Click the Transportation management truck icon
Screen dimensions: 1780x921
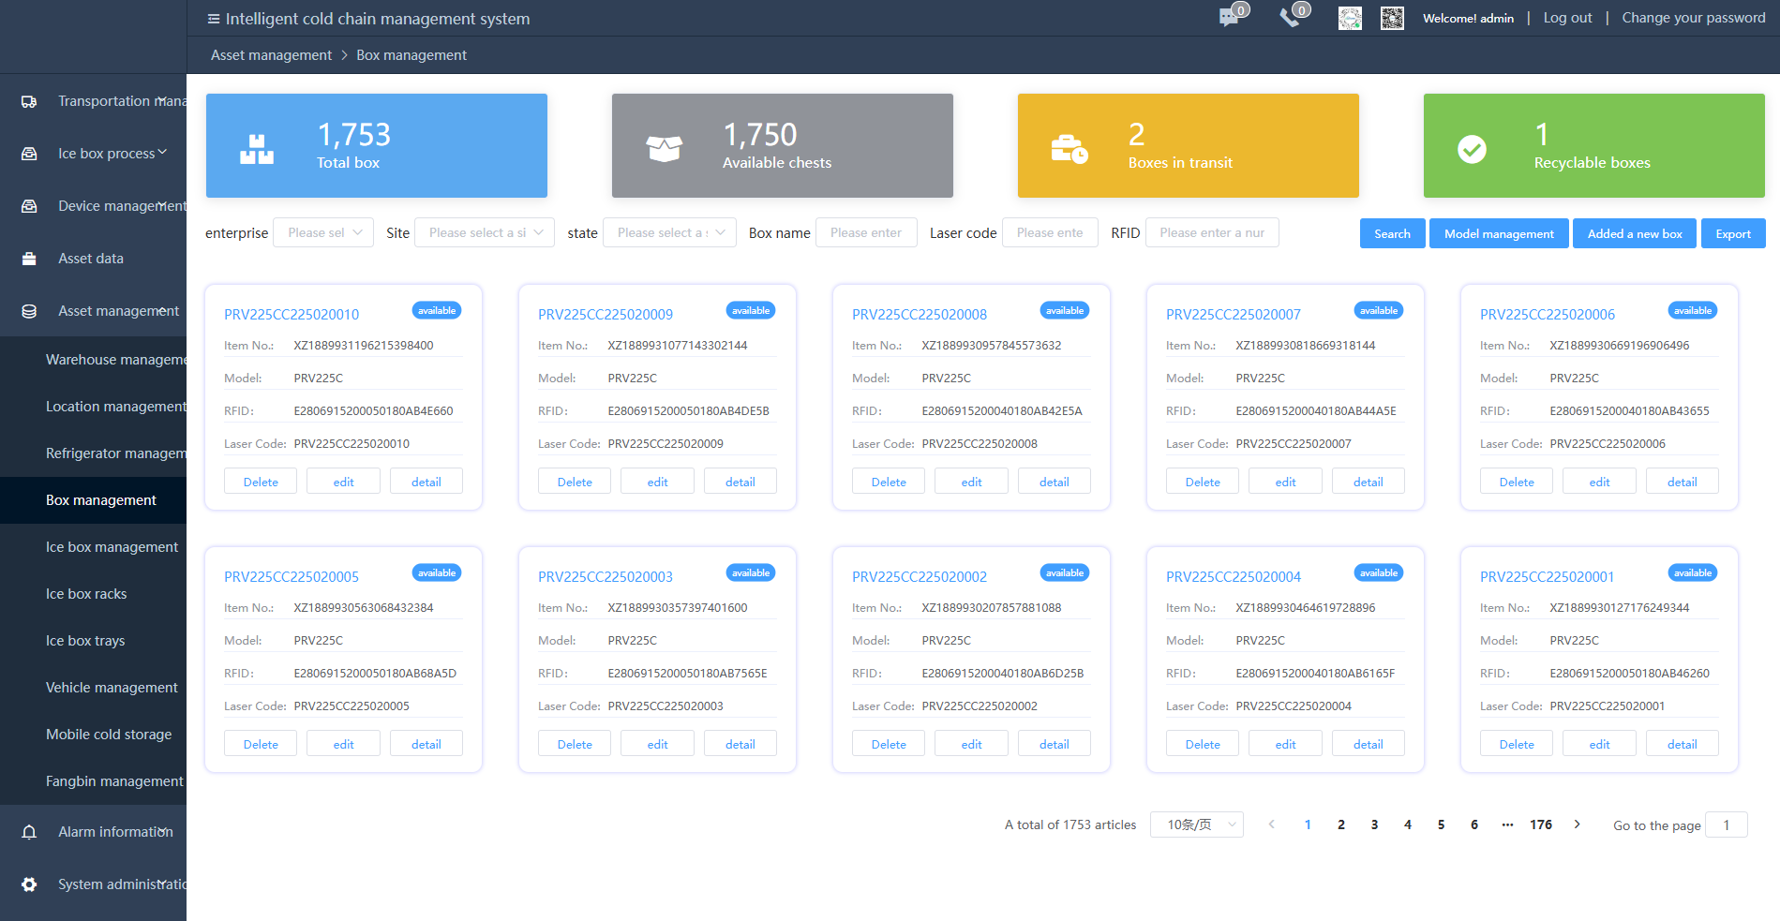coord(29,101)
